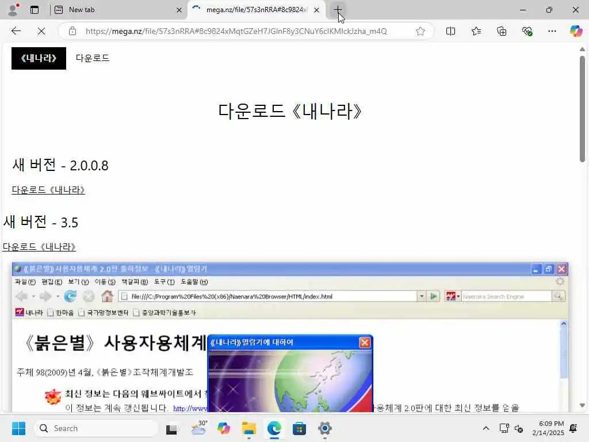Image resolution: width=589 pixels, height=442 pixels.
Task: Open Microsoft Store from taskbar
Action: (x=299, y=428)
